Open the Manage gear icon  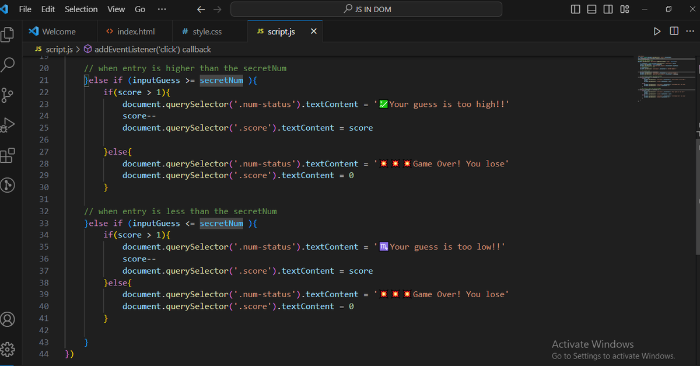tap(8, 350)
